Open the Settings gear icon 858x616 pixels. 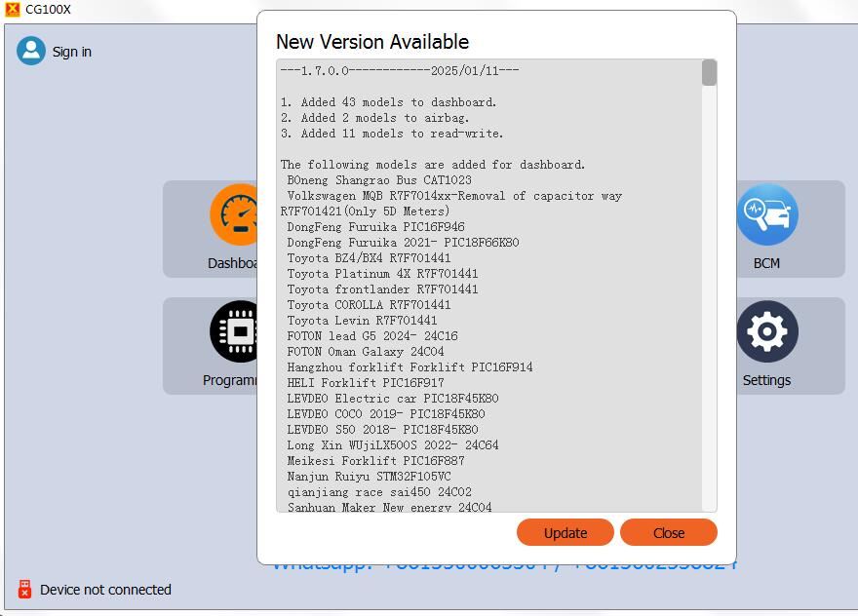click(x=767, y=331)
